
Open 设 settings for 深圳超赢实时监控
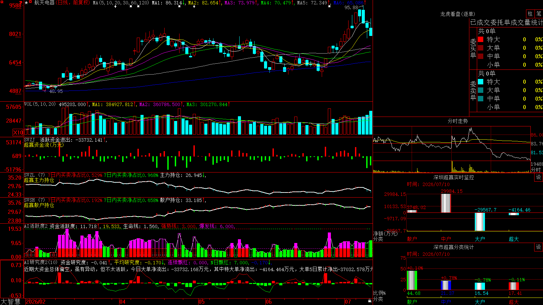coord(539,177)
